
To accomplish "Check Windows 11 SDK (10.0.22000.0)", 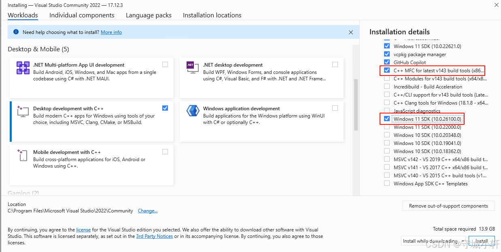I will (x=387, y=127).
